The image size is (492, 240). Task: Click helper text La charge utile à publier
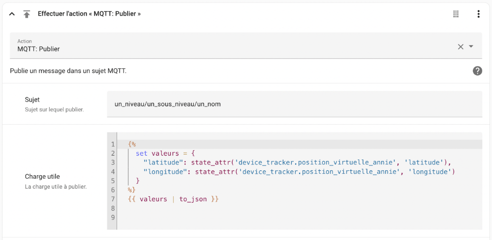(56, 187)
